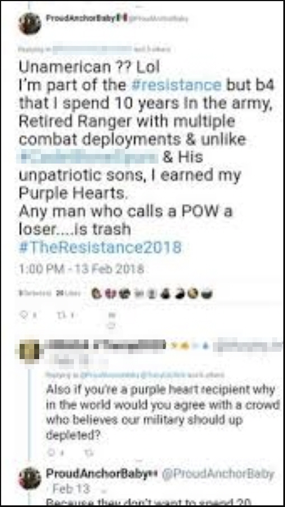Open blurred replier's profile avatar
285x507 pixels.
coord(30,351)
